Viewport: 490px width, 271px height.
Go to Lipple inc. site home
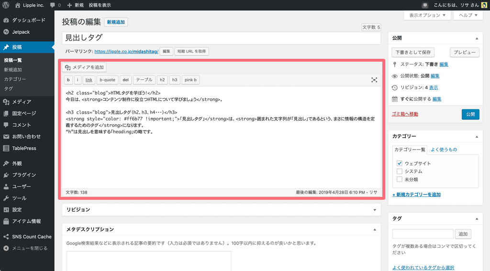(30, 5)
